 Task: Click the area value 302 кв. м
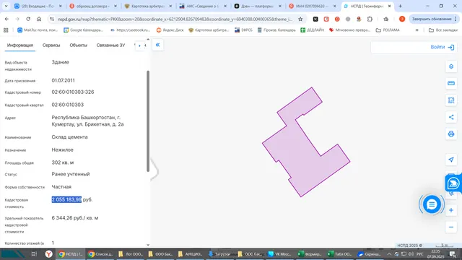63,162
